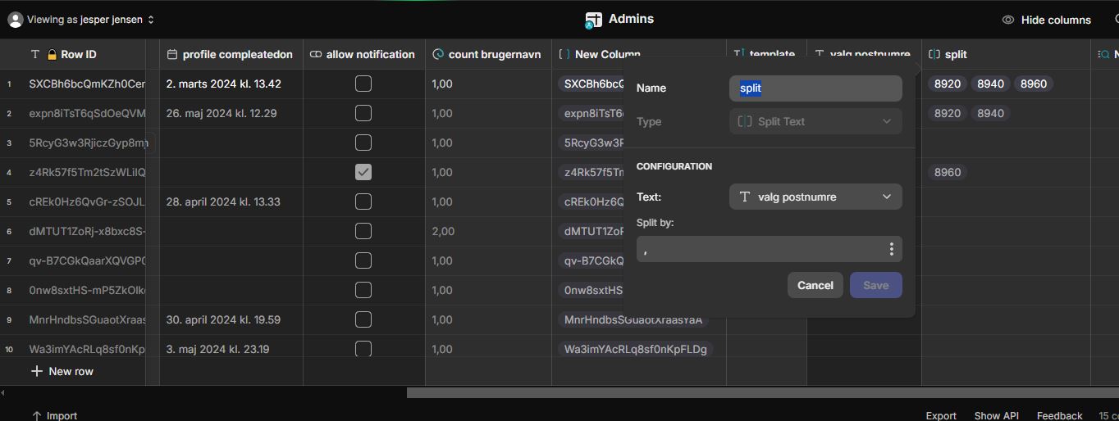The height and width of the screenshot is (421, 1119).
Task: Open the Text valg postnumre dropdown
Action: [815, 197]
